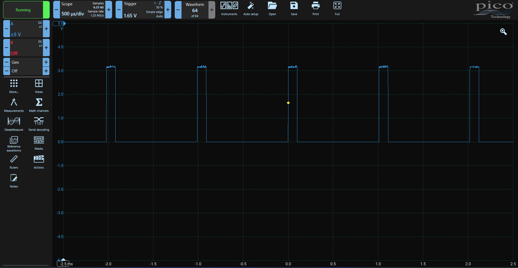Open the Scope 500 µs/div settings panel
518x268 pixels.
pos(83,10)
